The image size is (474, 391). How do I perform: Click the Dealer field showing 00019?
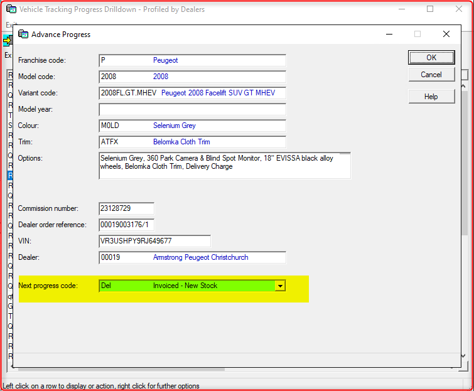click(192, 257)
